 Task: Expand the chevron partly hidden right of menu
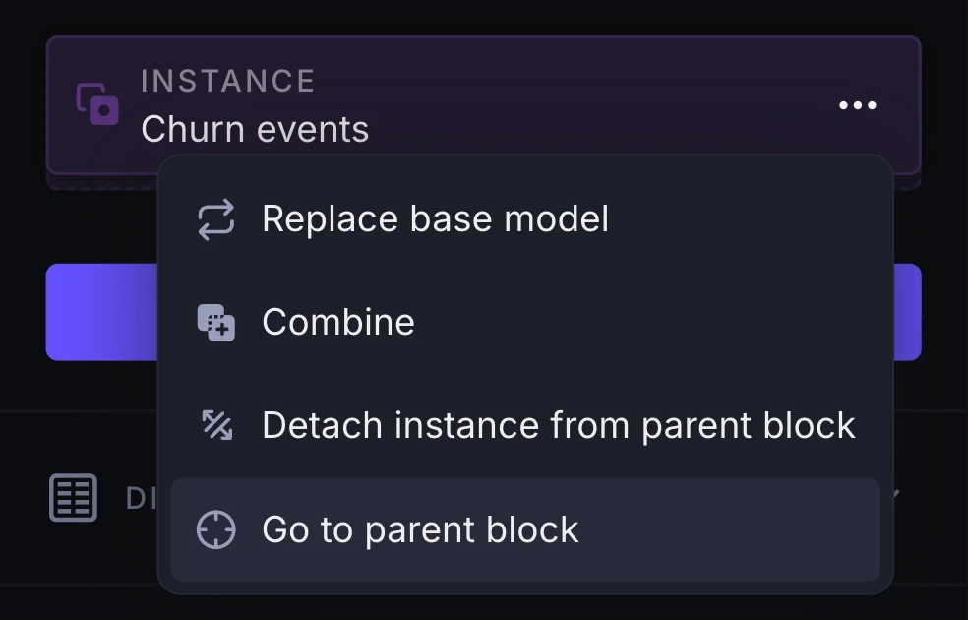click(897, 492)
